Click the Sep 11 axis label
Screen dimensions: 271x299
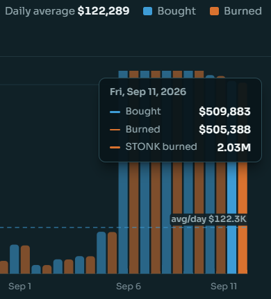(224, 287)
